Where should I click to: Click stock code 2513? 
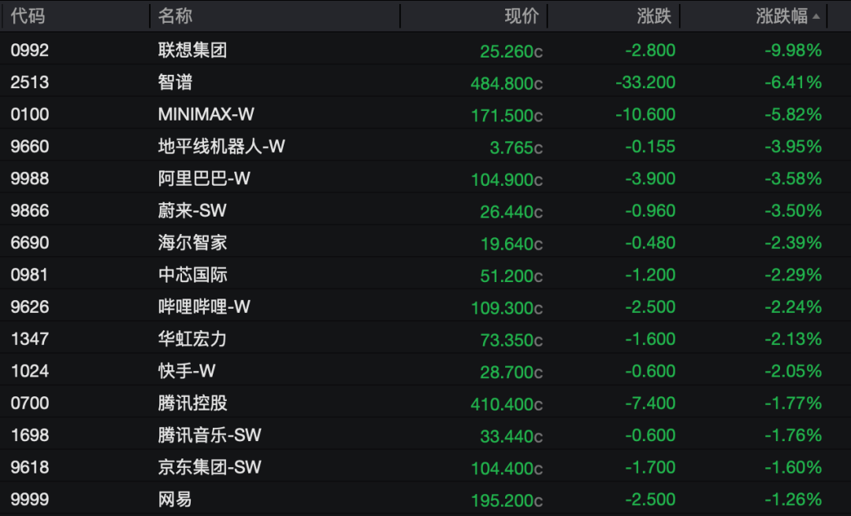click(x=30, y=83)
